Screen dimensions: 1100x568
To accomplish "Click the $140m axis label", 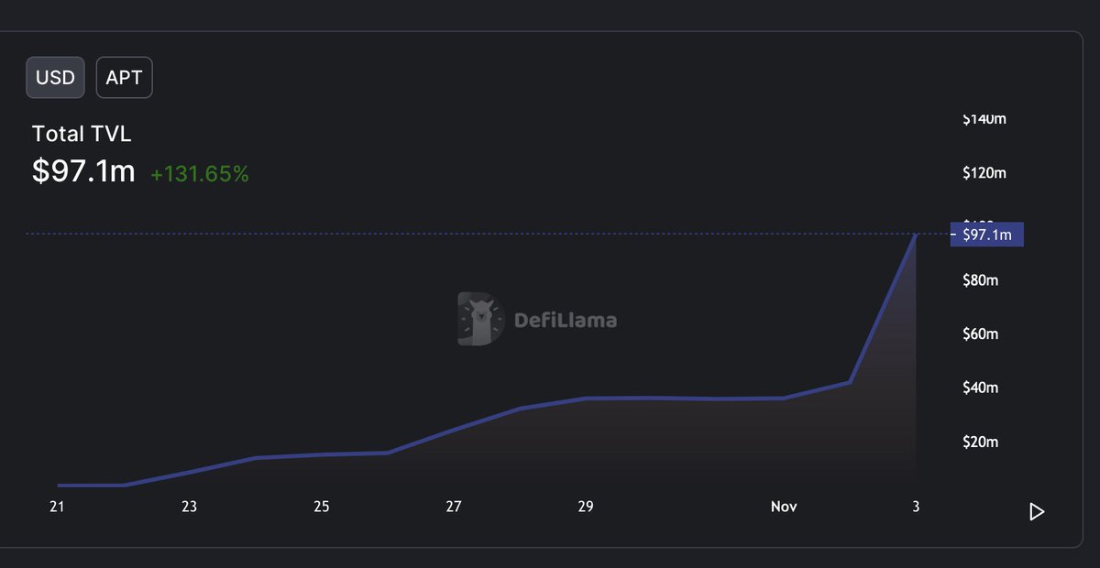I will coord(984,119).
